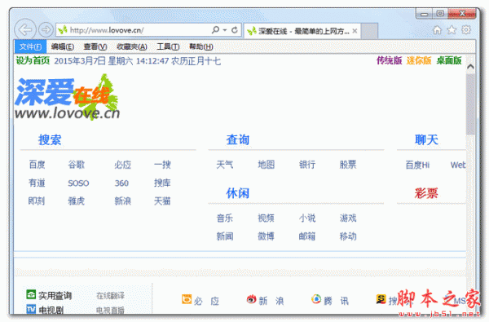Open the 小说 leisure link
Image resolution: width=489 pixels, height=322 pixels.
pyautogui.click(x=307, y=218)
